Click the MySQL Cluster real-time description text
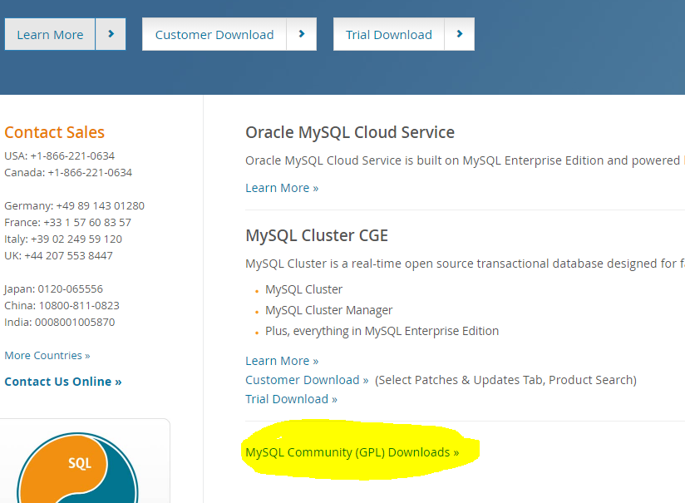Image resolution: width=685 pixels, height=503 pixels. [x=465, y=264]
